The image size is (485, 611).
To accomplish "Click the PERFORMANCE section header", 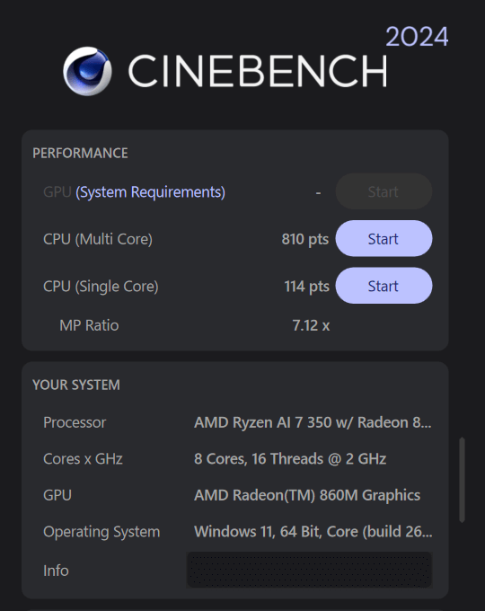I will click(x=80, y=153).
